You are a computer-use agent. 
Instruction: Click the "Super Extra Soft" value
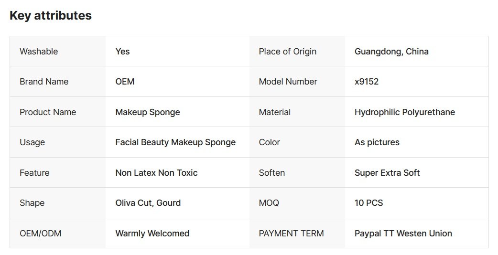tap(387, 173)
